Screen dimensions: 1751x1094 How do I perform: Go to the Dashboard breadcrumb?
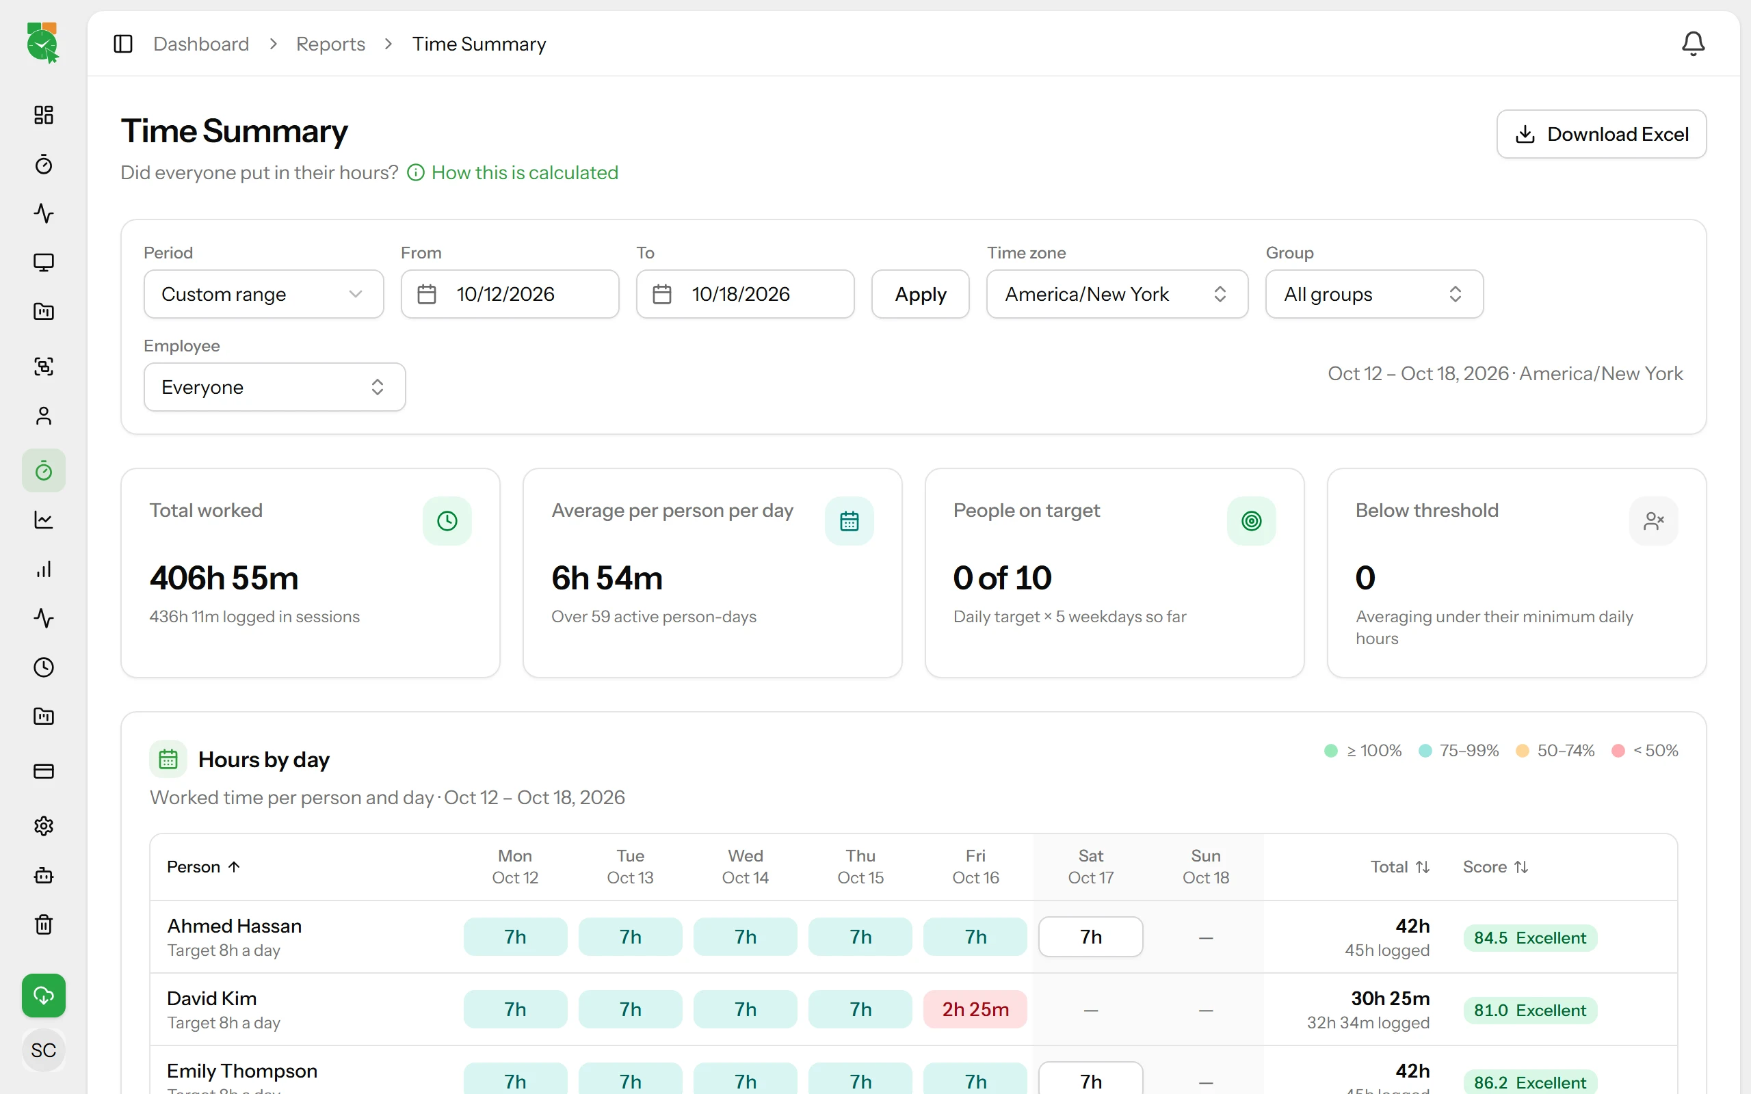201,44
